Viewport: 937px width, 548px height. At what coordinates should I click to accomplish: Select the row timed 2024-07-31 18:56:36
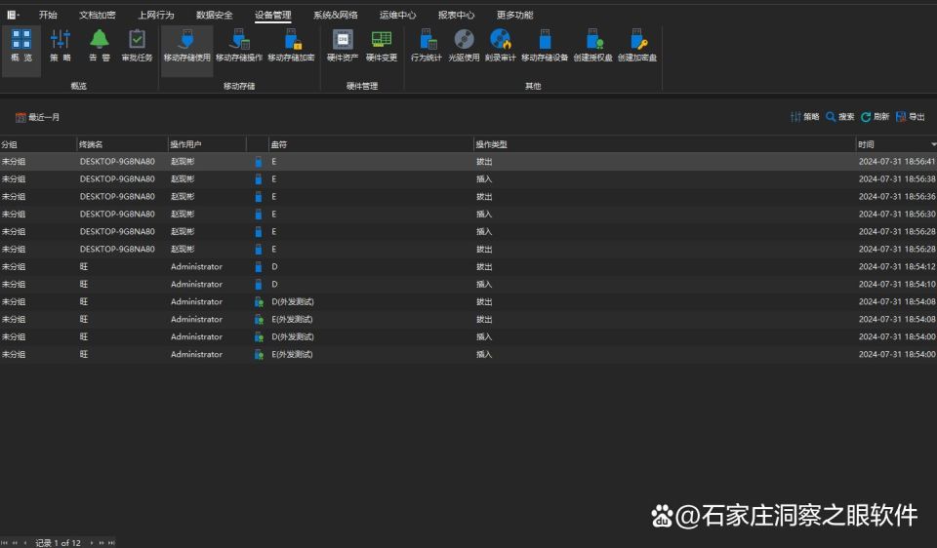pos(468,196)
